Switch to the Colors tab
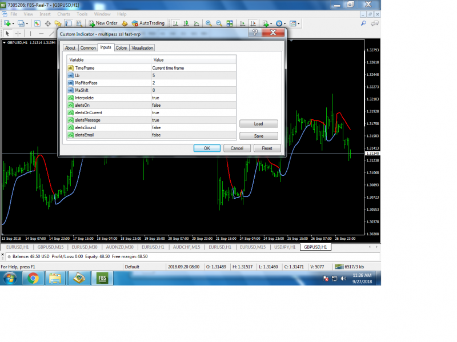 click(121, 48)
